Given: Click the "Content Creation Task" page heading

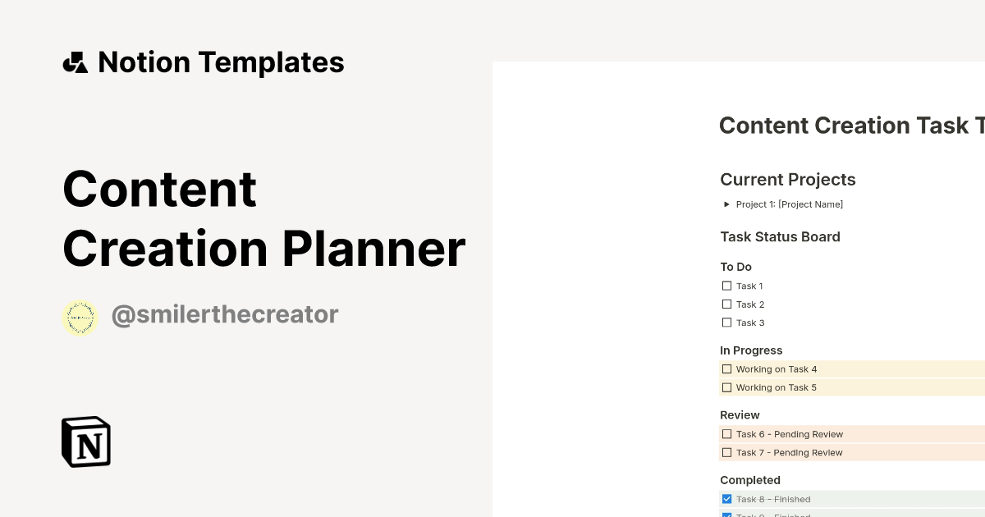Looking at the screenshot, I should click(x=851, y=126).
